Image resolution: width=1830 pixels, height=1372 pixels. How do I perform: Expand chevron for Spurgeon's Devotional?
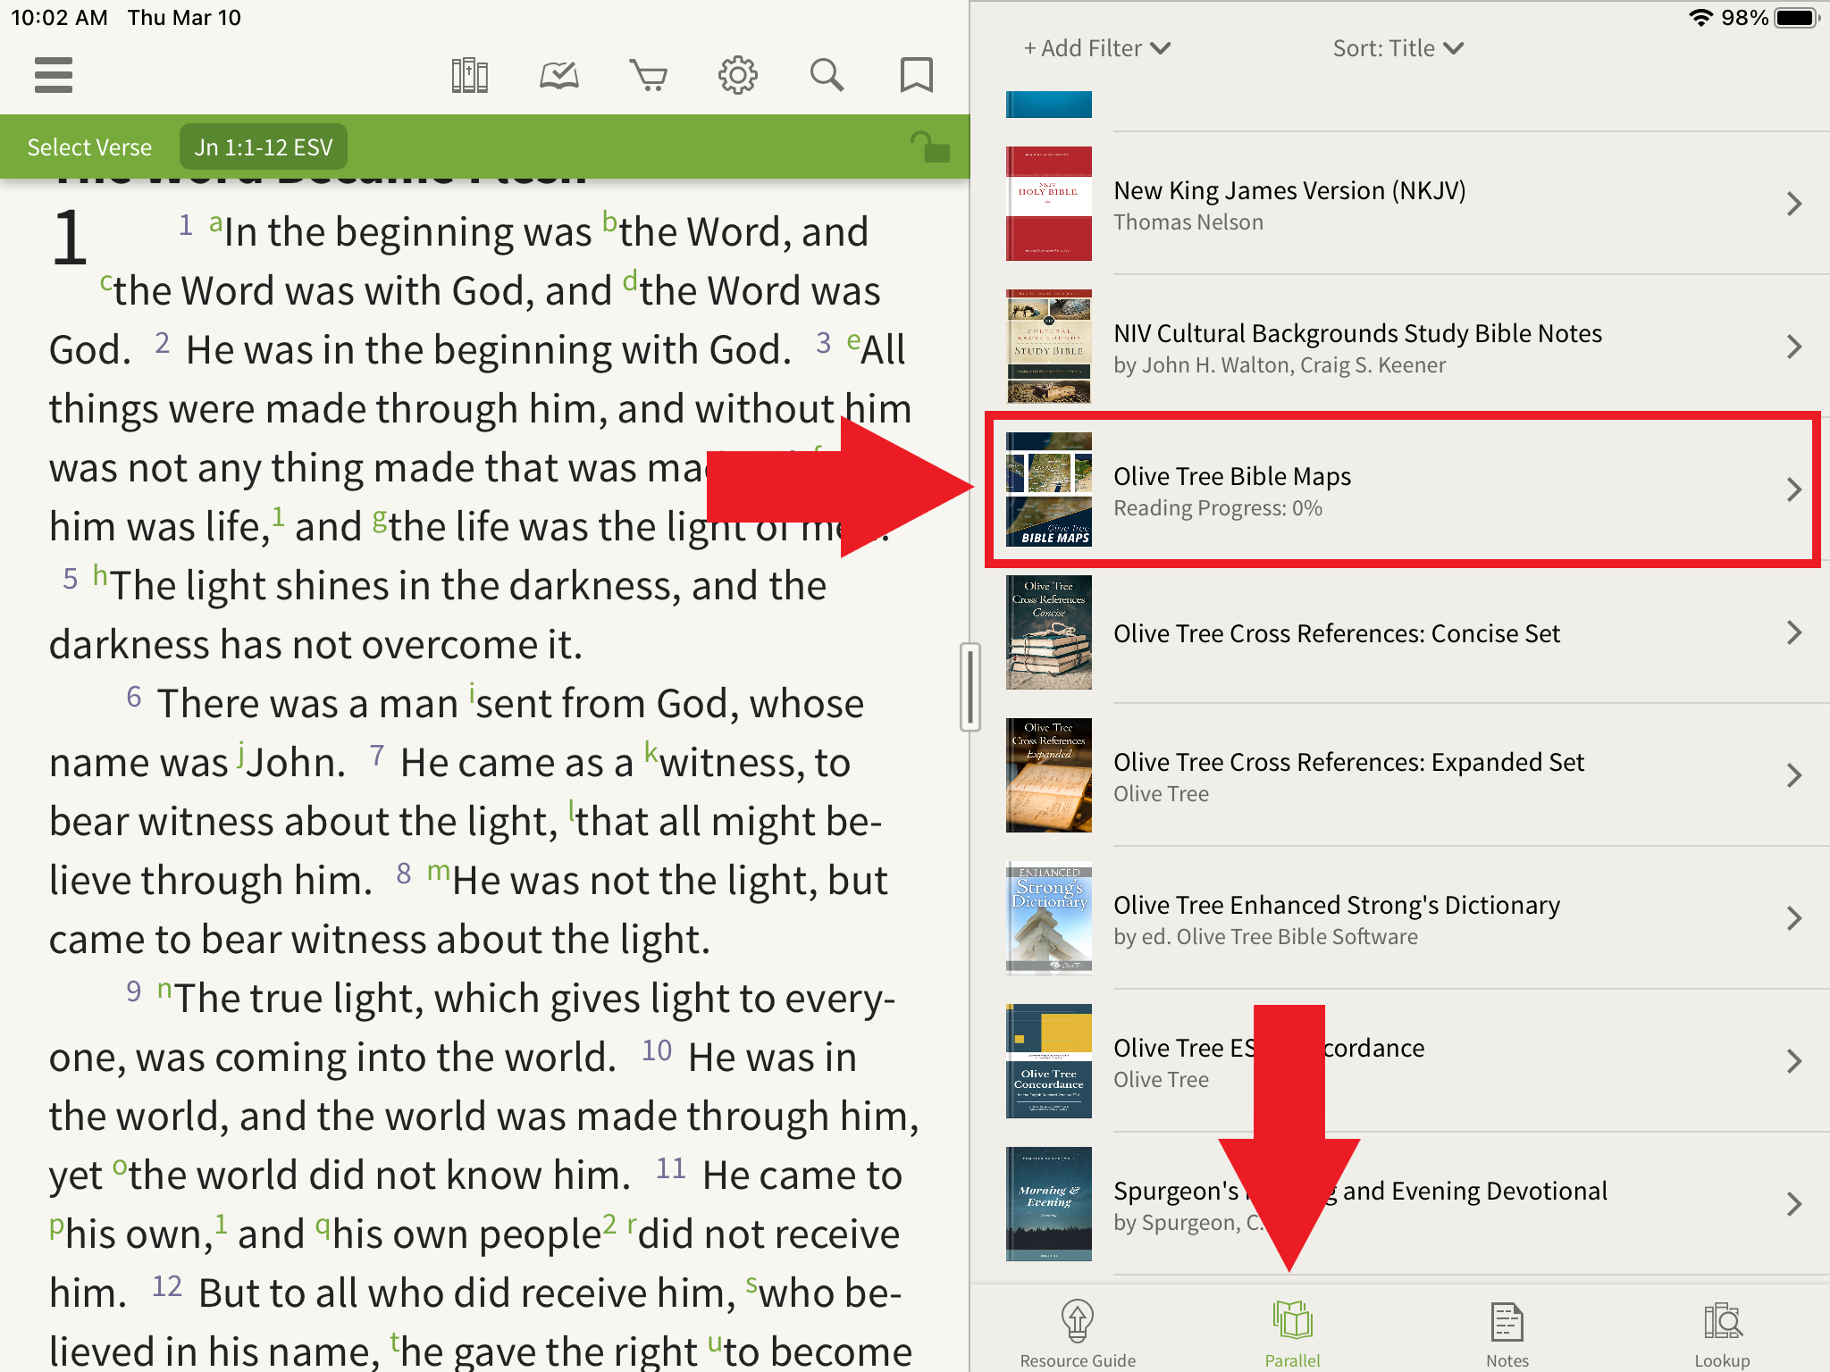(x=1794, y=1204)
